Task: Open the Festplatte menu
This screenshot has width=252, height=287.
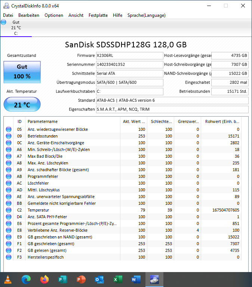Action: tap(98, 15)
